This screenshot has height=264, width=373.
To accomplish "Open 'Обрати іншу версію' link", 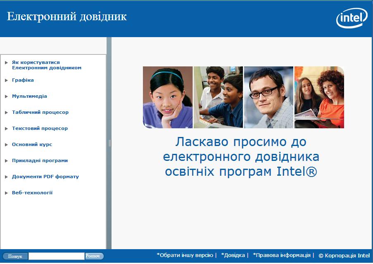I will point(185,255).
